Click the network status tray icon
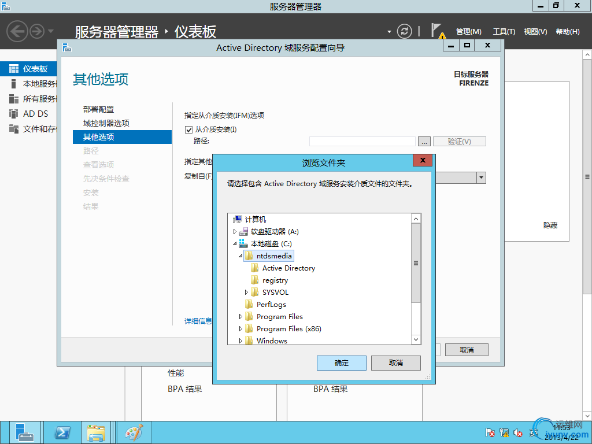This screenshot has width=592, height=444. [504, 432]
